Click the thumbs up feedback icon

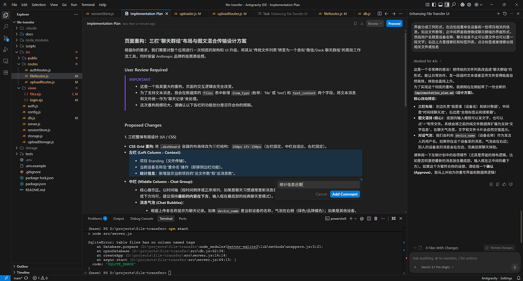[504, 184]
